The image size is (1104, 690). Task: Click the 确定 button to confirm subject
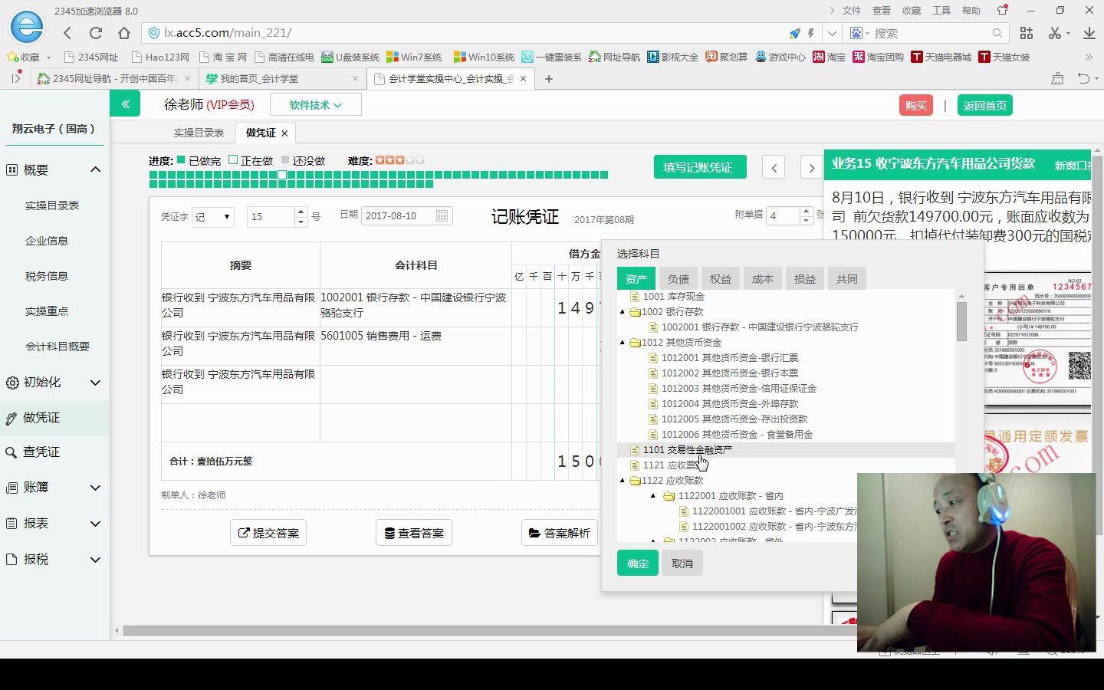pos(637,563)
